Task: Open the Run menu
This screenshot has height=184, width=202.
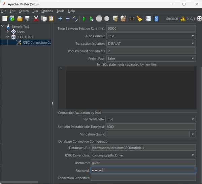Action: 35,11
